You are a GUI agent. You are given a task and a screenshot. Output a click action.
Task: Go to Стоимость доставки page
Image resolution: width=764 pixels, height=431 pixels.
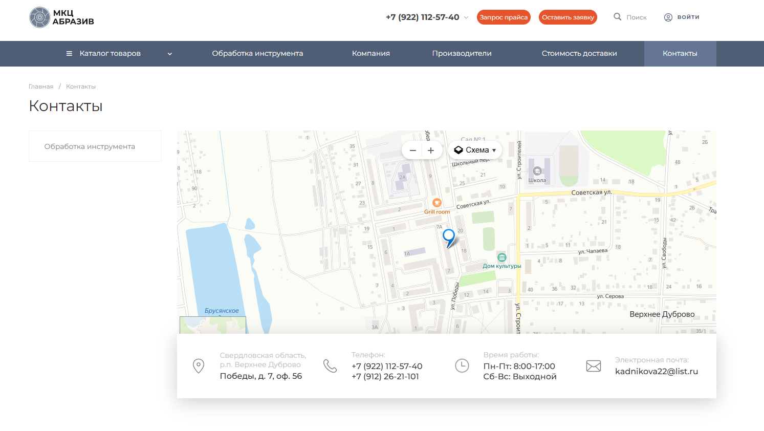coord(579,54)
